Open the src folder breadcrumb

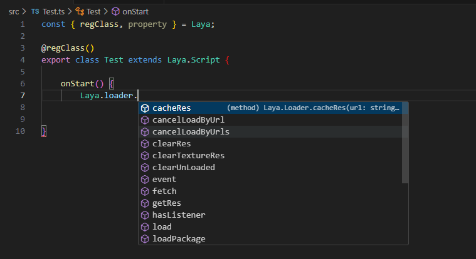(x=14, y=11)
